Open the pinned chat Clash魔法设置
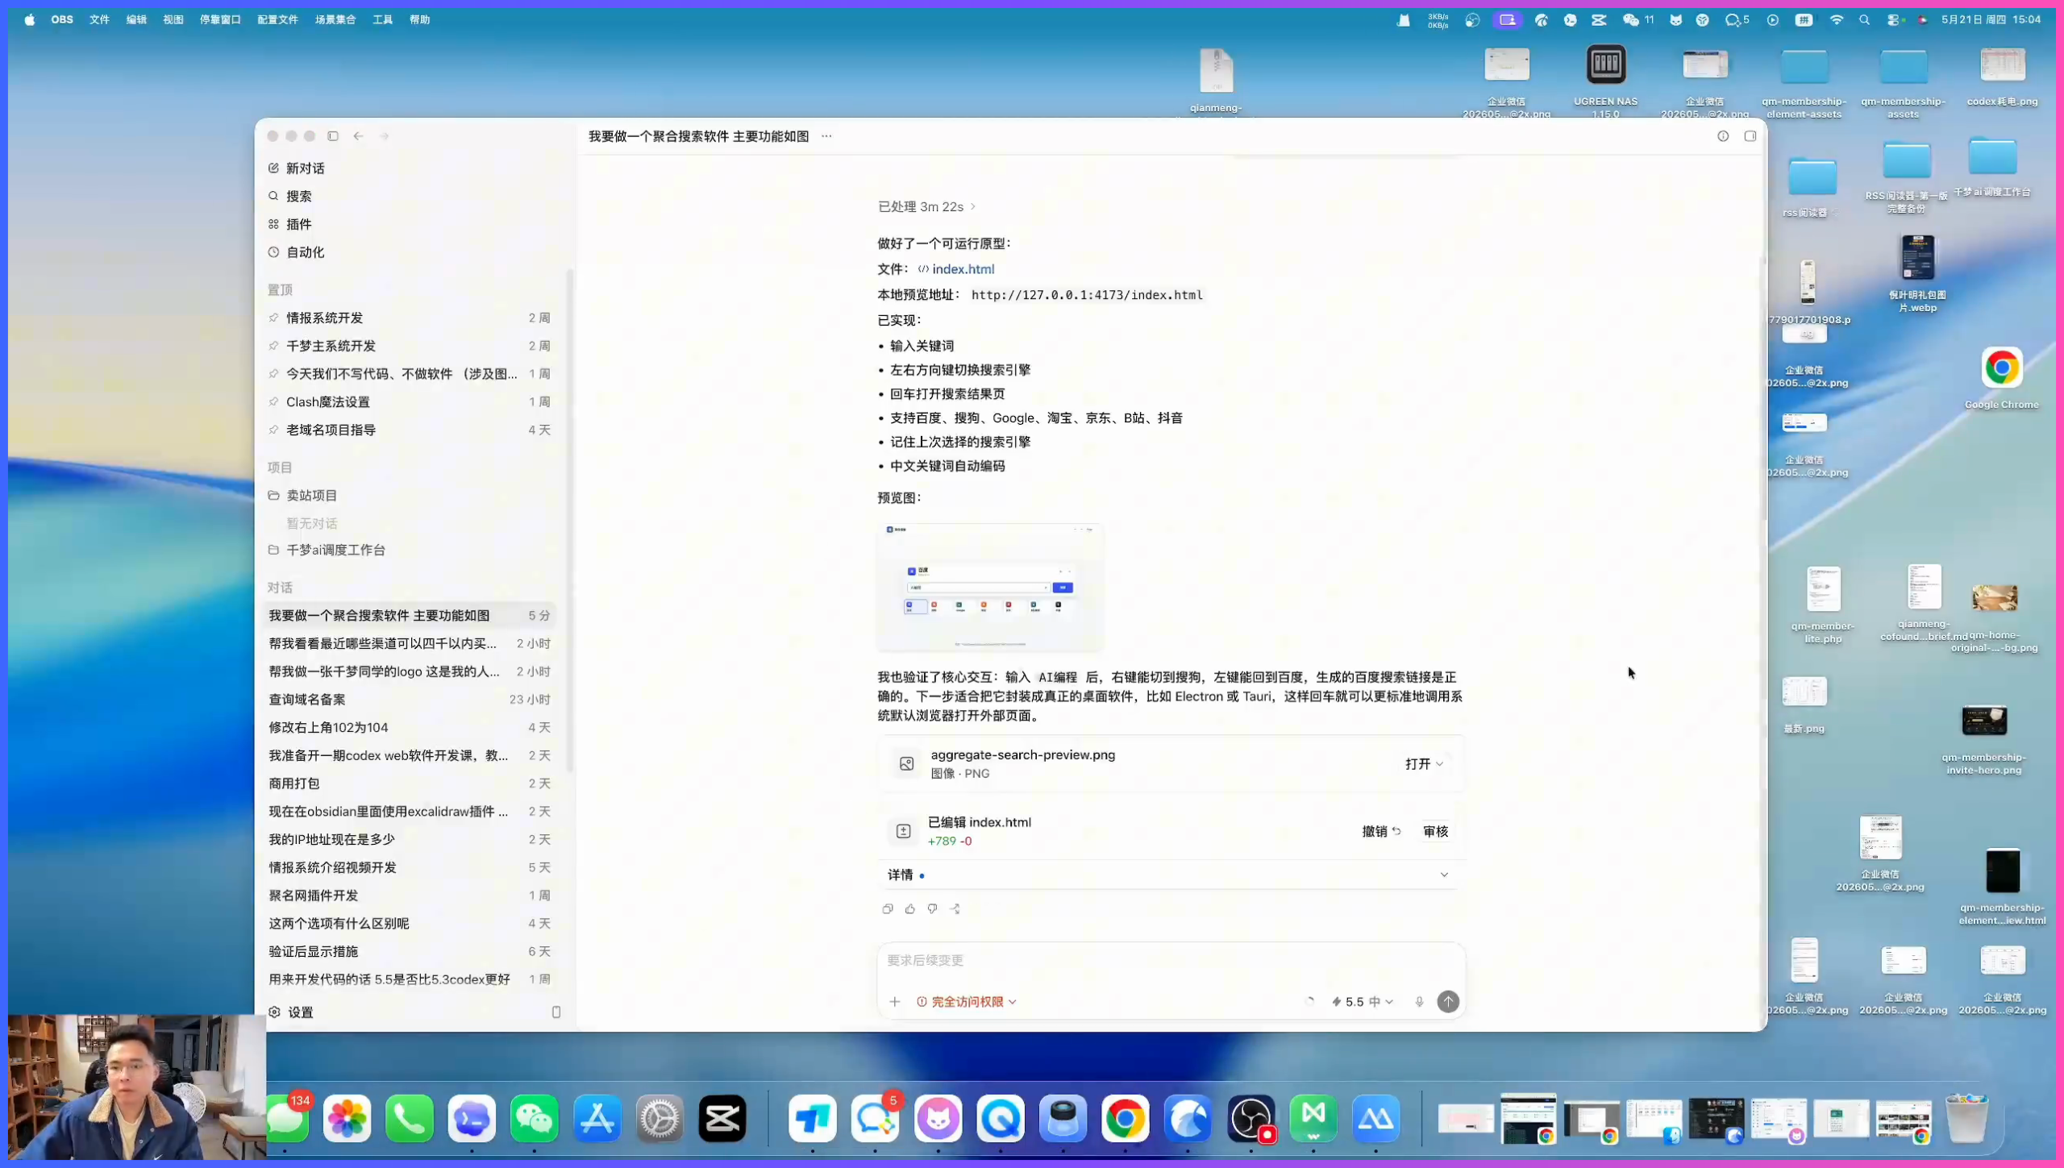2064x1168 pixels. (410, 401)
